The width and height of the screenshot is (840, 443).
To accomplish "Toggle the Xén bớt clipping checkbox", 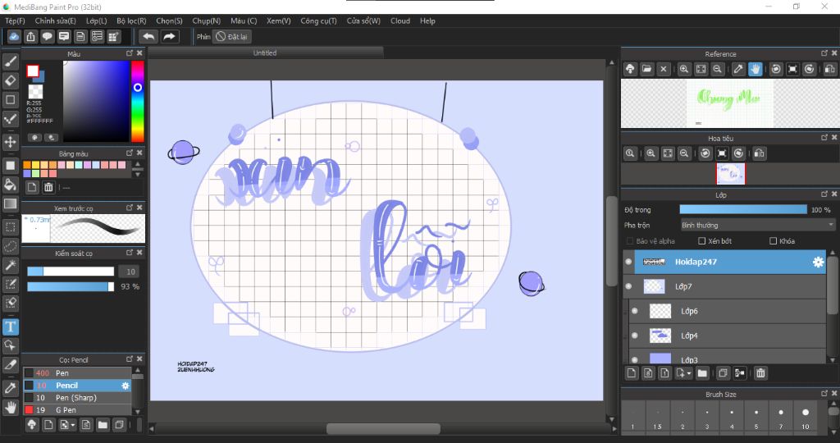I will point(702,241).
